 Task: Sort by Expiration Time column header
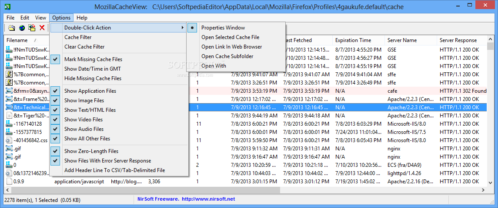click(359, 40)
